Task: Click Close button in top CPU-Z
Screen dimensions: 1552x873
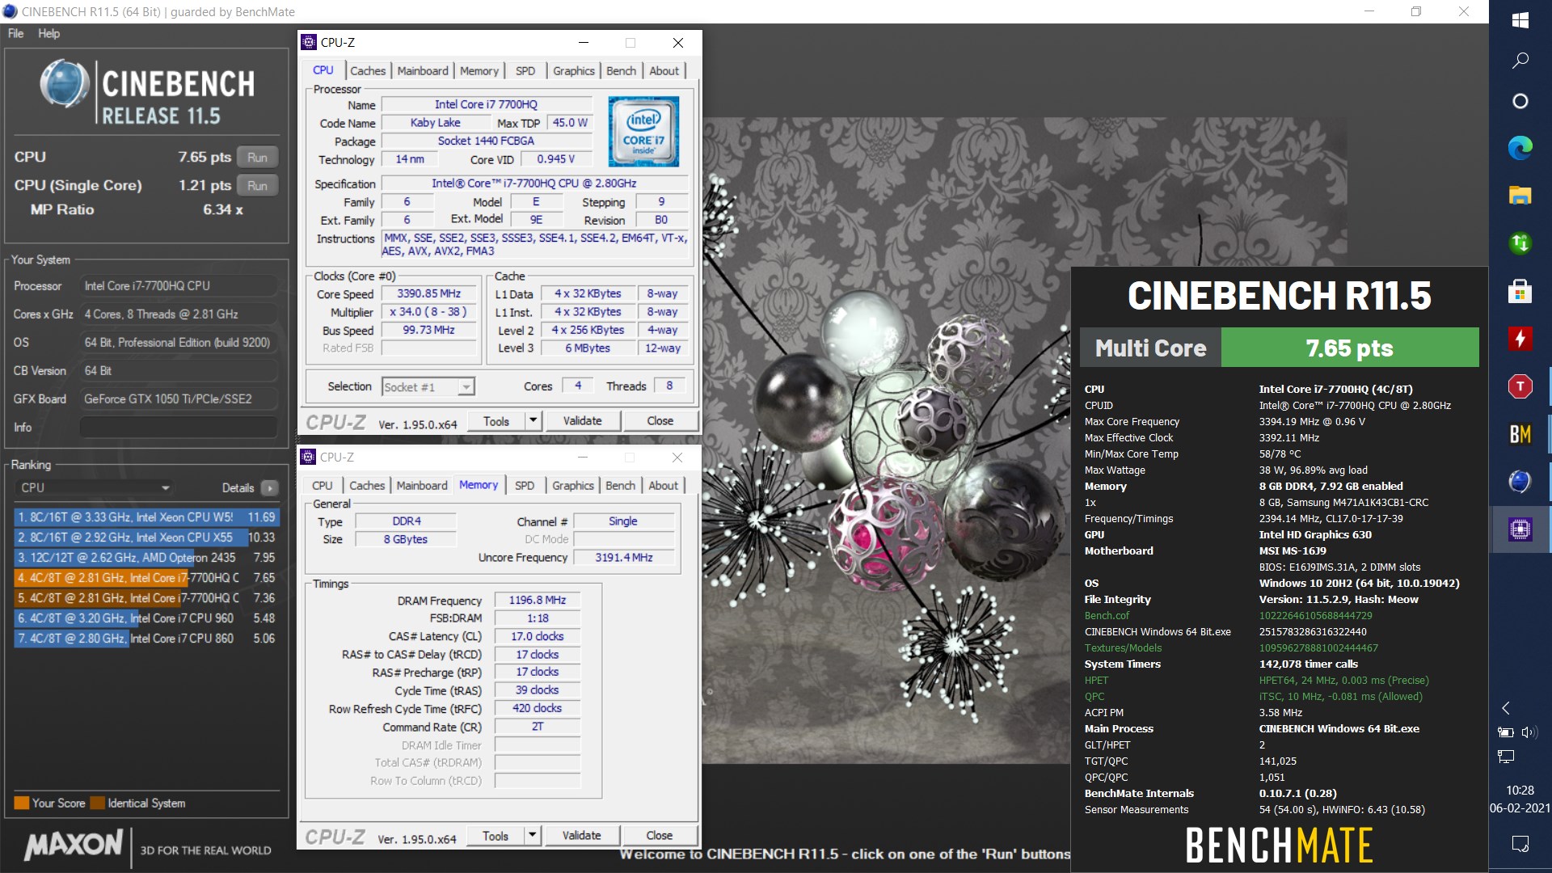Action: 660,420
